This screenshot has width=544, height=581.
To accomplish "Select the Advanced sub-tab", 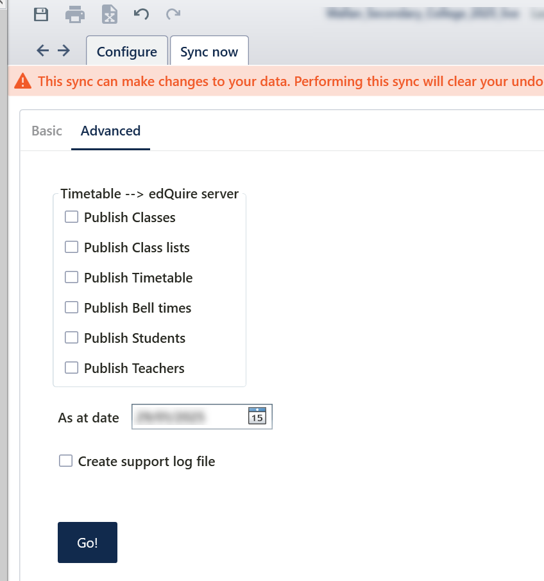I will tap(110, 131).
